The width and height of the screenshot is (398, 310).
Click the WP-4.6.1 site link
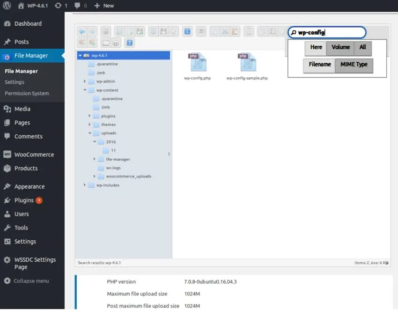point(33,6)
